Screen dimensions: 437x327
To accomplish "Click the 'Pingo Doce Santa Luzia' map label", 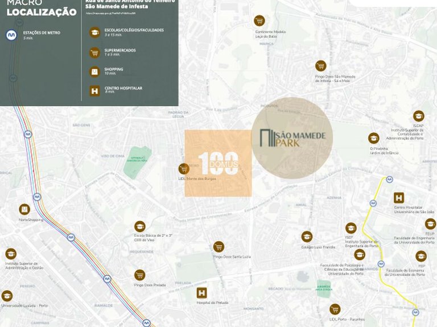I will (232, 257).
